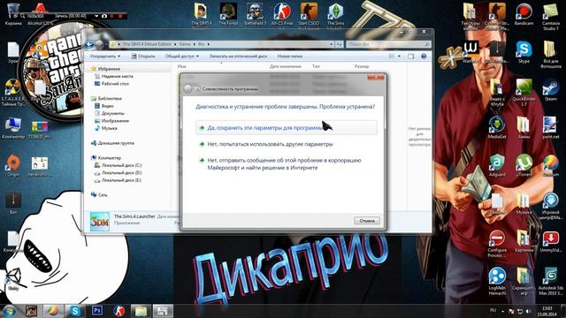Click the Отмена button in compatibility dialog
The image size is (566, 318).
pos(367,220)
